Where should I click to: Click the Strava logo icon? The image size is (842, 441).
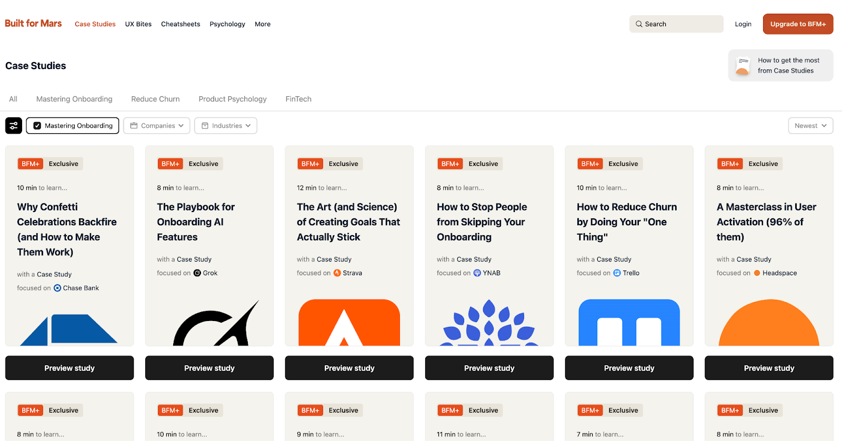337,273
